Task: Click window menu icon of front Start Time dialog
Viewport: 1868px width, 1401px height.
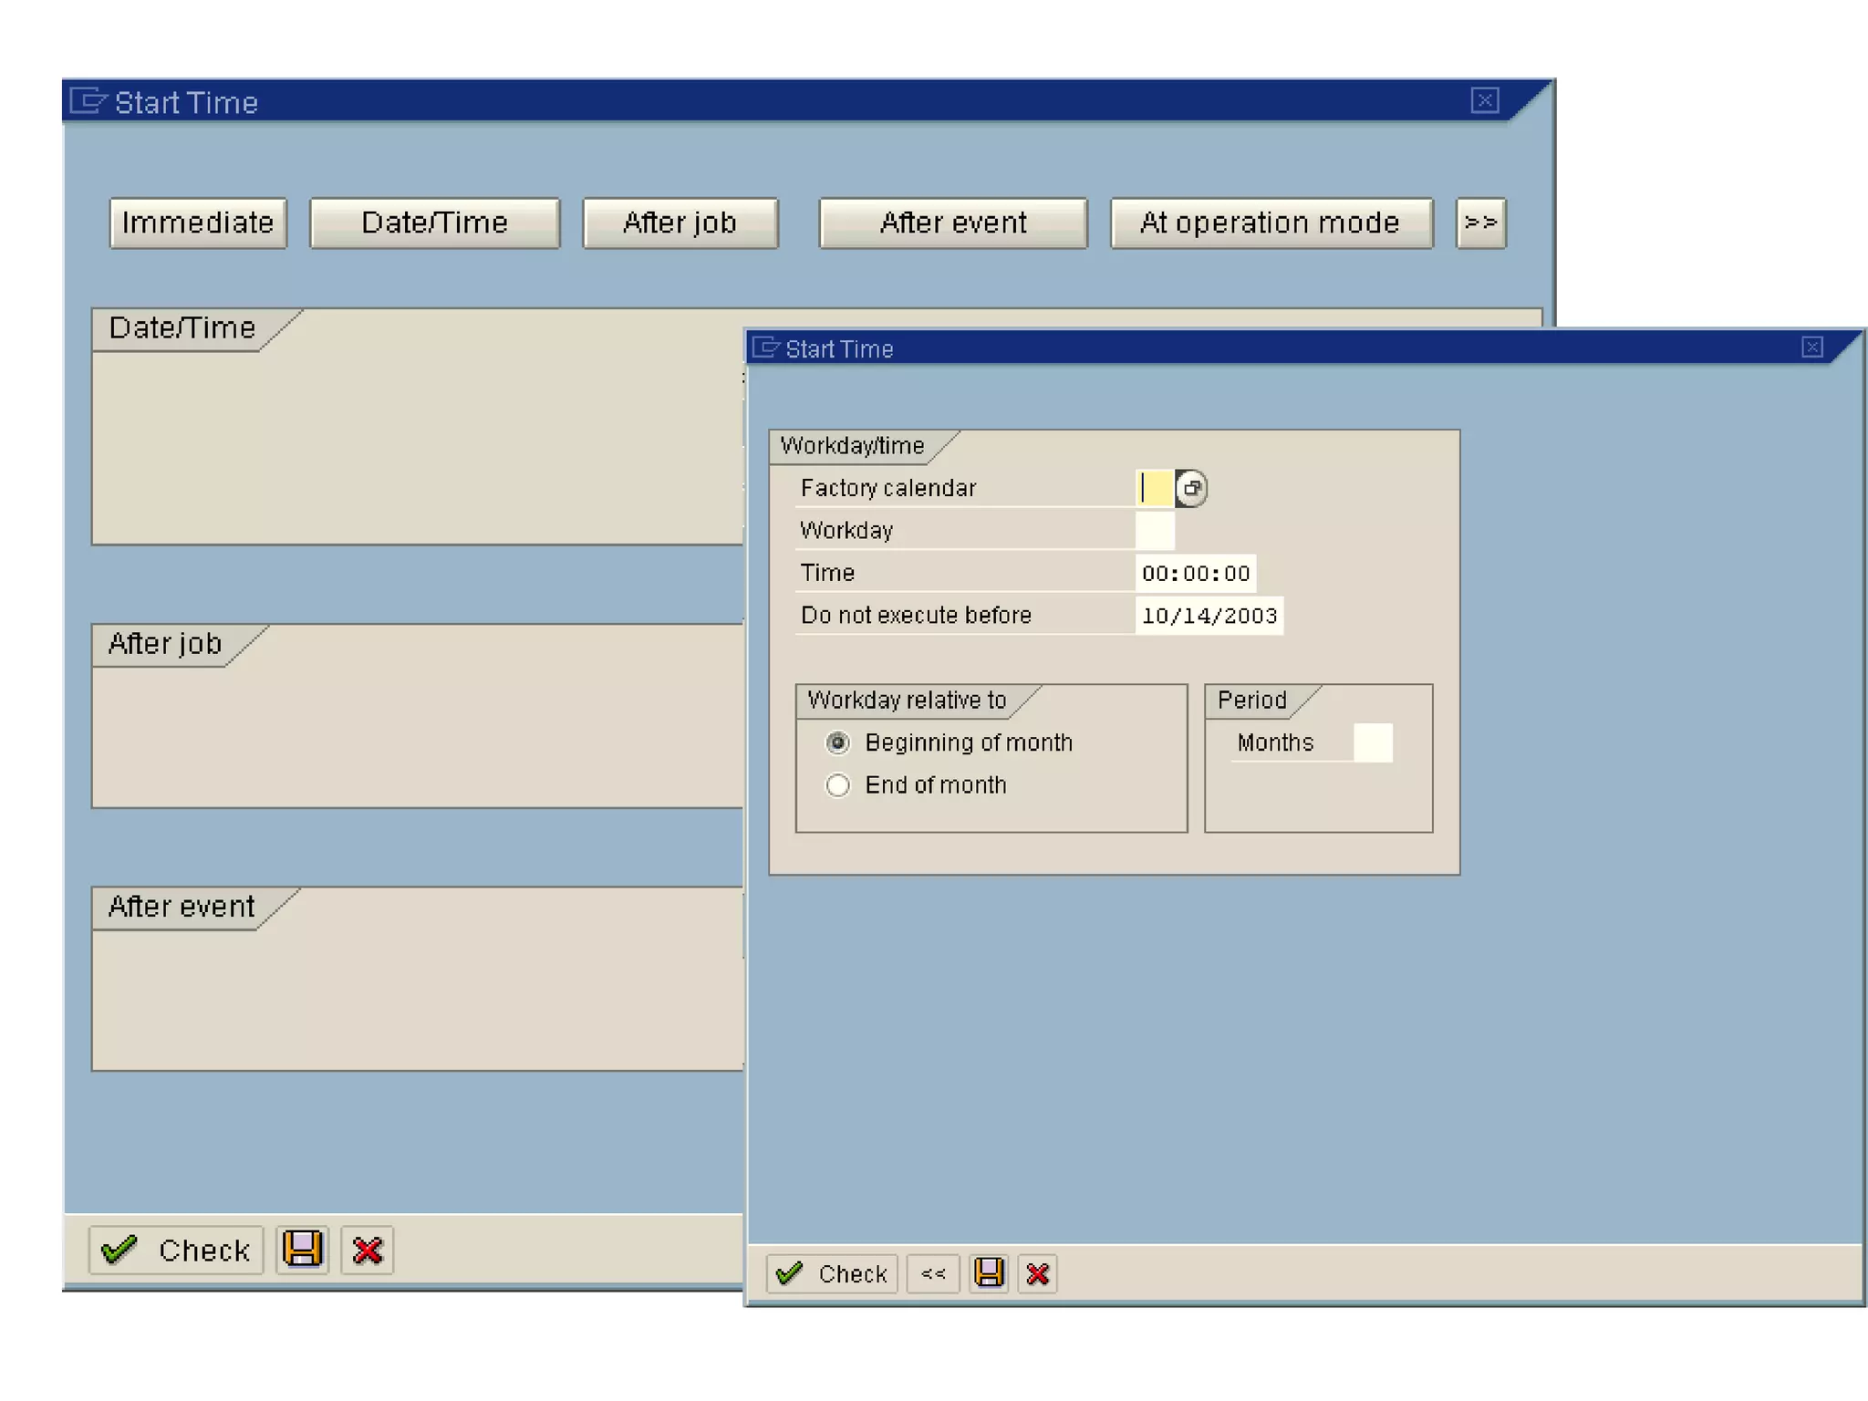Action: pyautogui.click(x=766, y=348)
